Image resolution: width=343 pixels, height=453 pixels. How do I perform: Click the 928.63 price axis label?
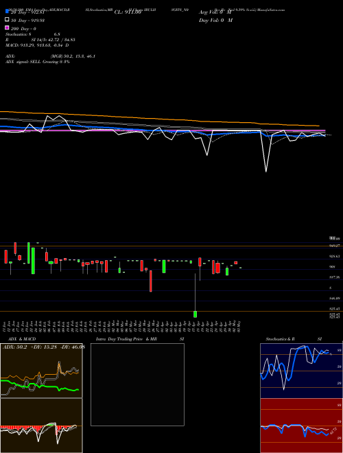[335, 256]
